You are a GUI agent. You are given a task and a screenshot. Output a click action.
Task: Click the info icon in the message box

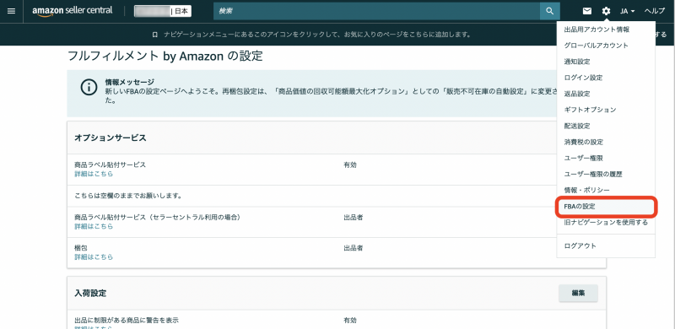[89, 88]
